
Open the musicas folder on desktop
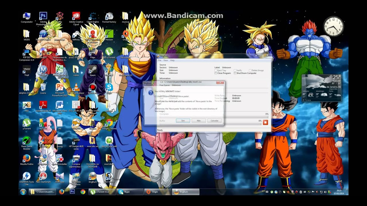pyautogui.click(x=125, y=18)
